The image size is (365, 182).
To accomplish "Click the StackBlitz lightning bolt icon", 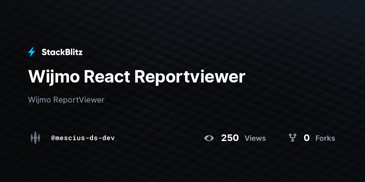I will pos(31,52).
